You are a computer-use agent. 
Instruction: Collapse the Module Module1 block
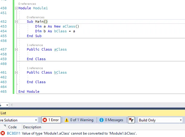(x=17, y=8)
